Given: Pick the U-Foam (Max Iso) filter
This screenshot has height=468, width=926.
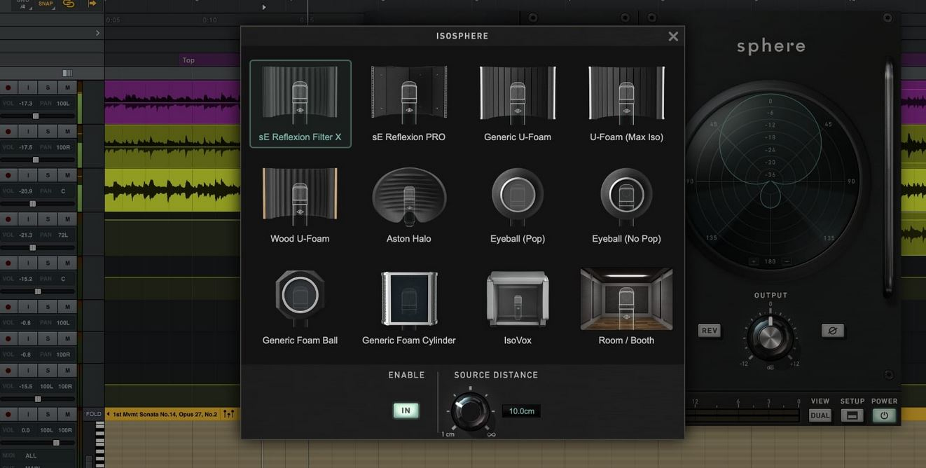Looking at the screenshot, I should click(x=626, y=104).
